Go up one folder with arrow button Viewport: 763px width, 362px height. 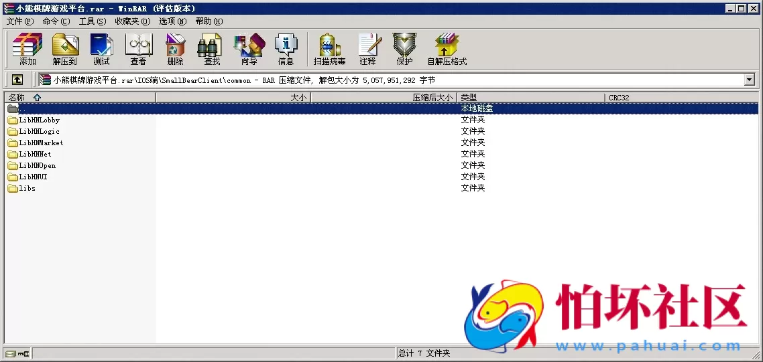pyautogui.click(x=17, y=79)
